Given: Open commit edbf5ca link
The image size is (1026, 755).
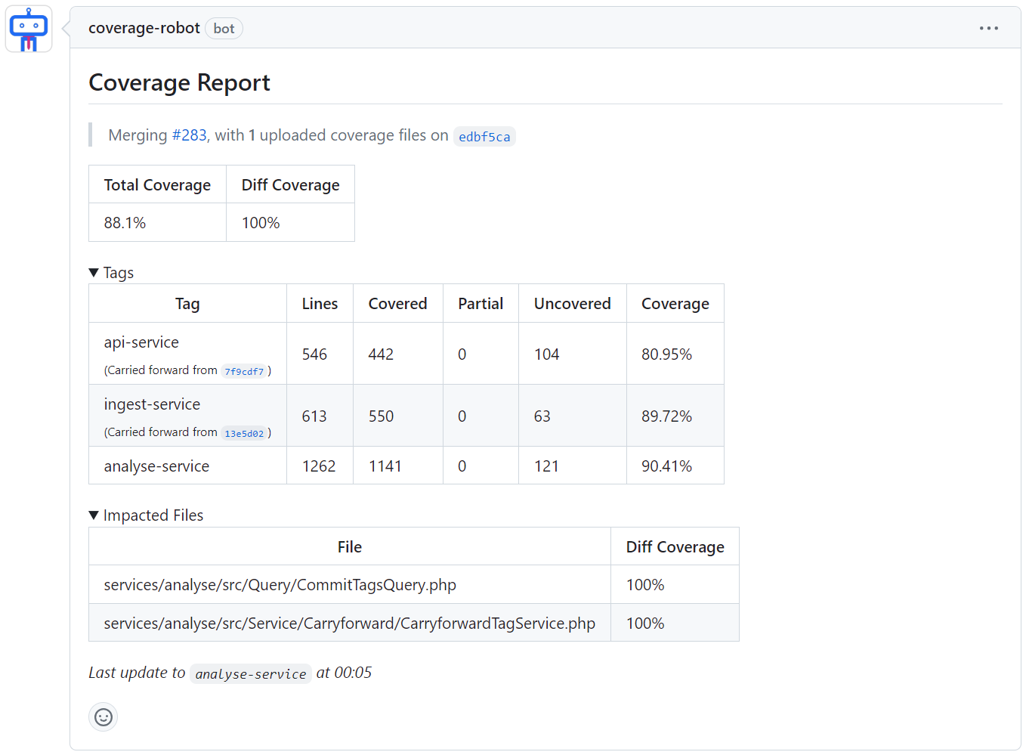Looking at the screenshot, I should [484, 137].
